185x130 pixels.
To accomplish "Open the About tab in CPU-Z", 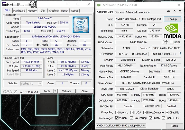I will click(75, 11).
